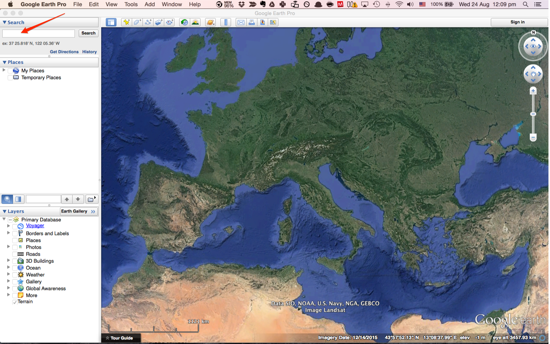The width and height of the screenshot is (550, 344).
Task: Click the north N compass marker
Action: click(534, 32)
